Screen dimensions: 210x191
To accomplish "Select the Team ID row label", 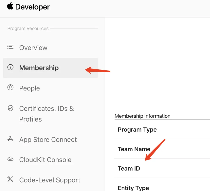I will 129,169.
